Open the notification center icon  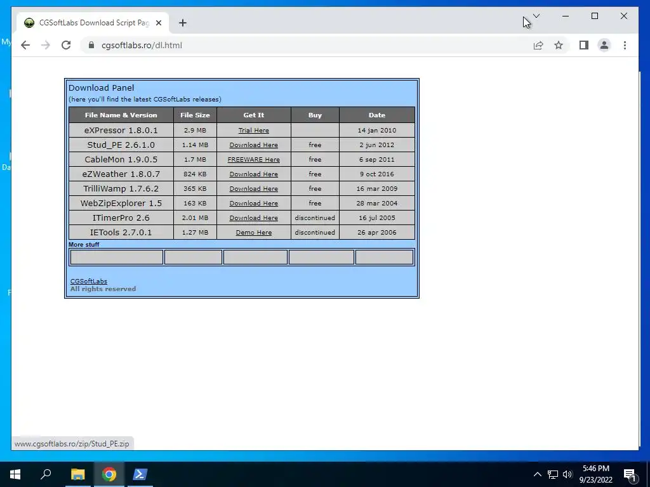(630, 474)
